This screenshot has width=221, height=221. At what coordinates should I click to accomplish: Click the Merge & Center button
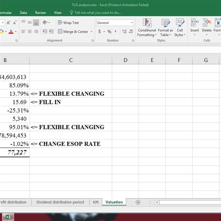coord(73,32)
